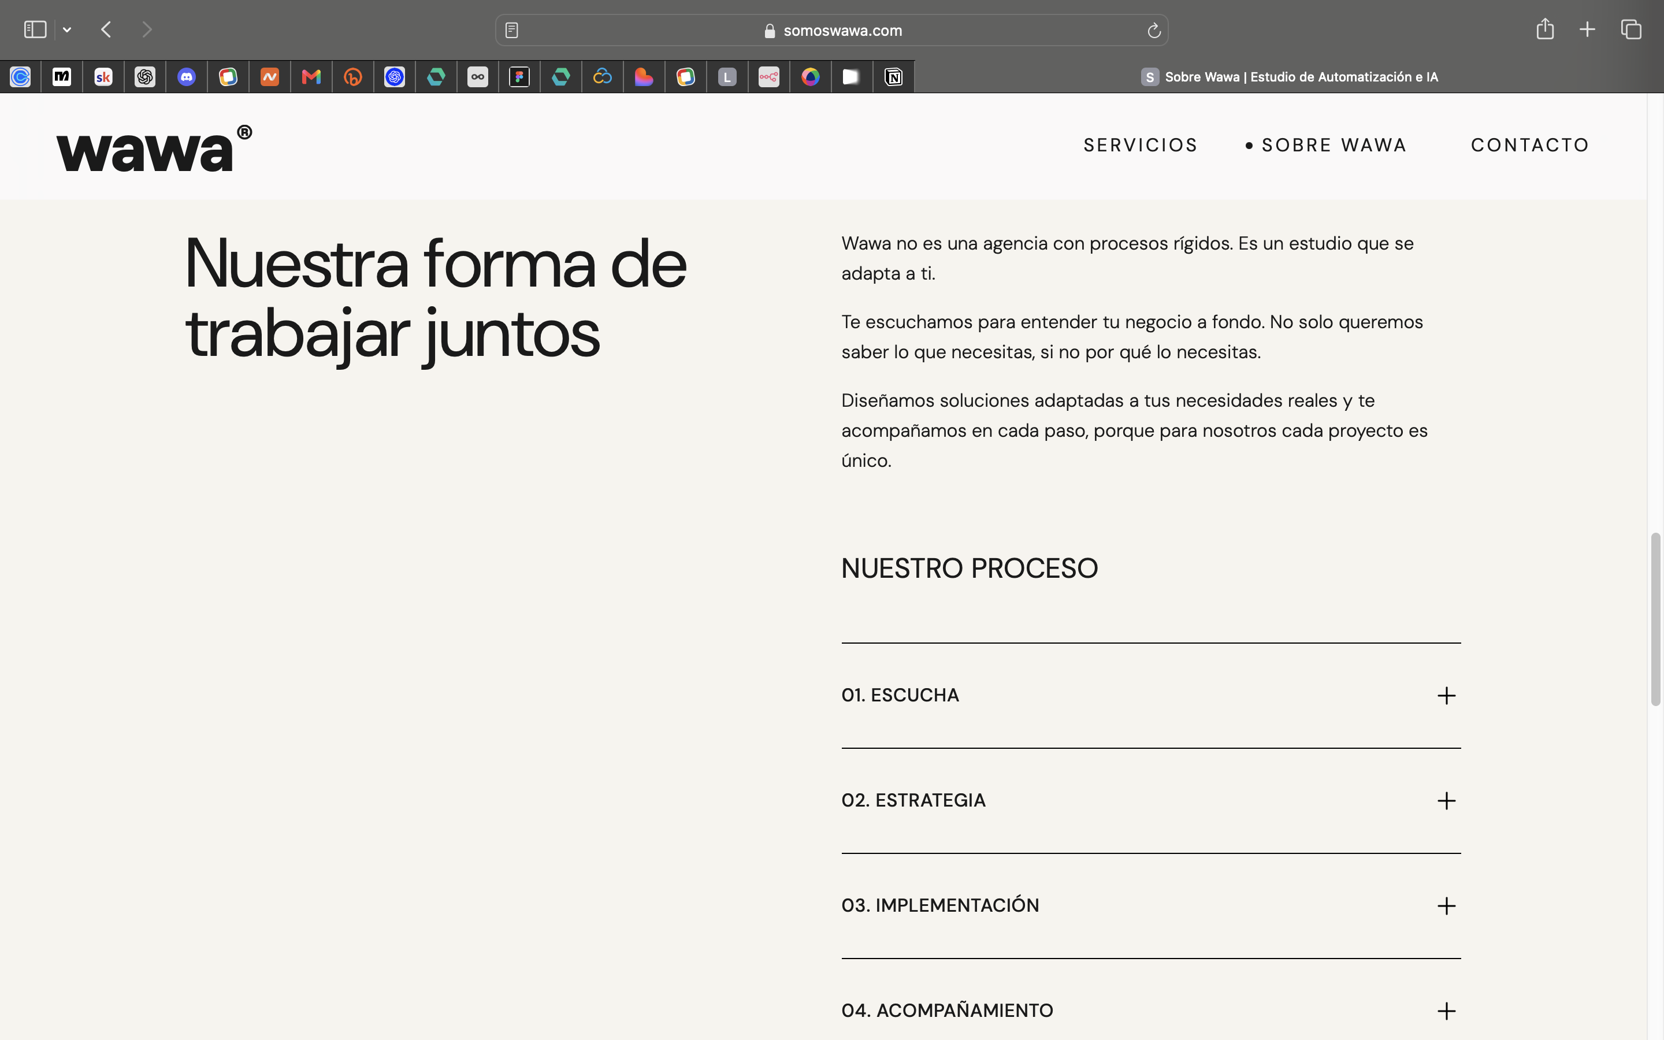Image resolution: width=1664 pixels, height=1040 pixels.
Task: Reload the somoswawa.com page
Action: (x=1154, y=30)
